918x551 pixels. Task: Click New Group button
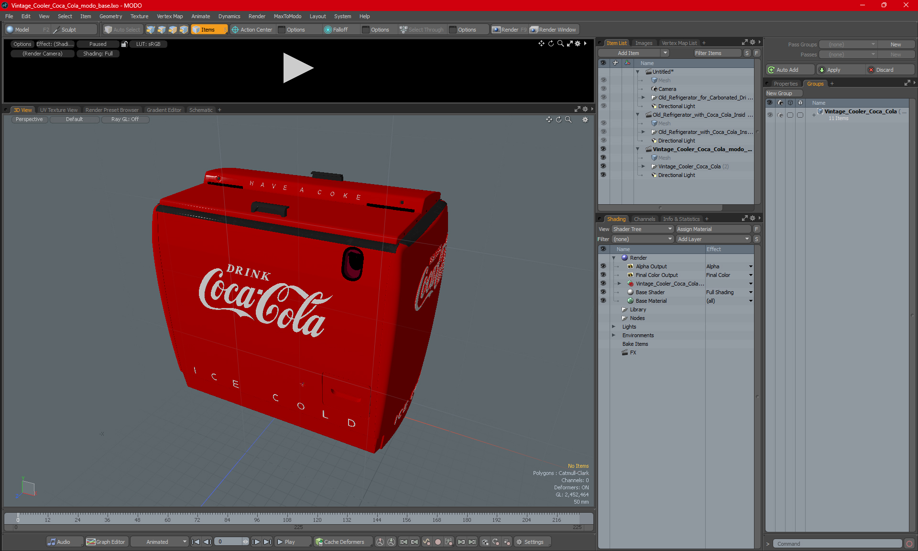(x=783, y=93)
